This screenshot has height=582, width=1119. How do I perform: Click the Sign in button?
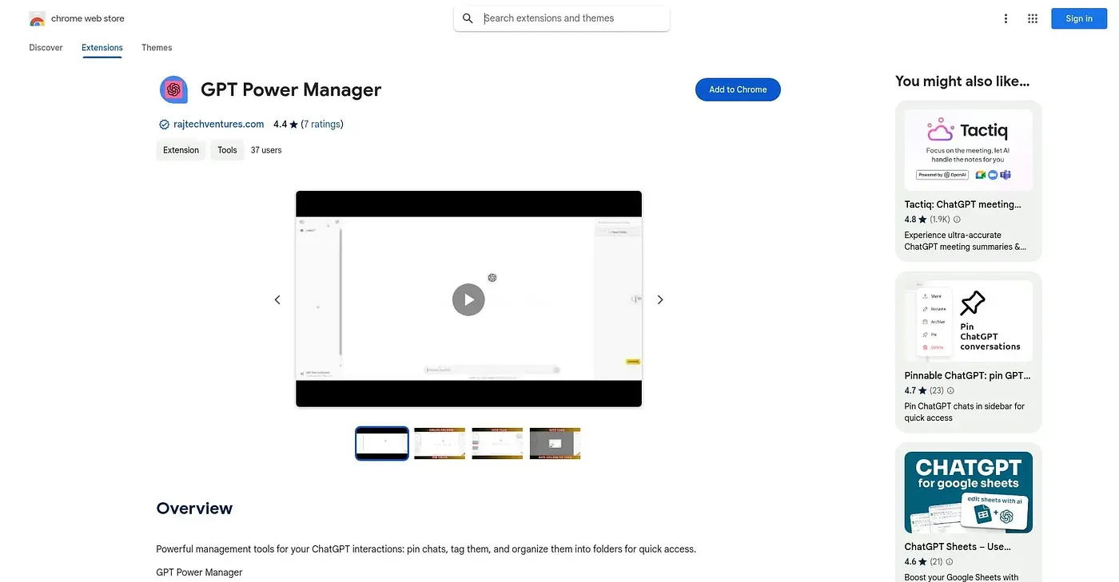(x=1079, y=18)
